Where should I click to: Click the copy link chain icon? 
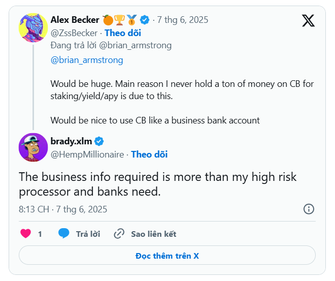point(119,234)
